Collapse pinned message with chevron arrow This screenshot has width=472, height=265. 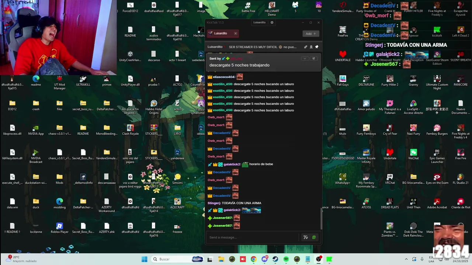click(x=305, y=59)
